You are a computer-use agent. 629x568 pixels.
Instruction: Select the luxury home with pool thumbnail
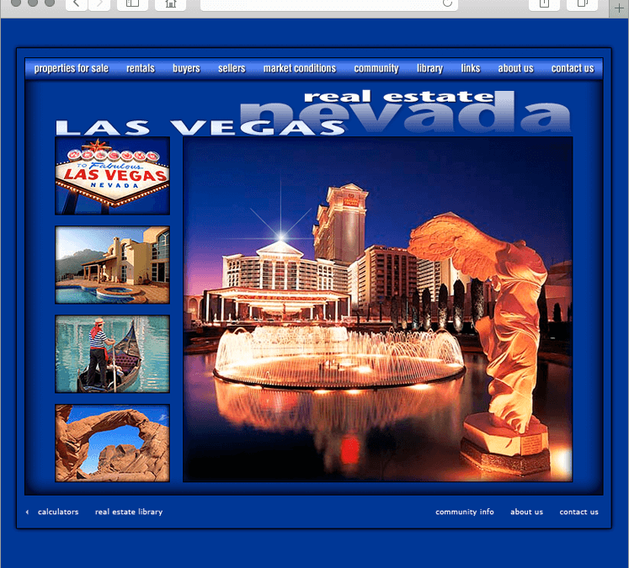(x=112, y=265)
